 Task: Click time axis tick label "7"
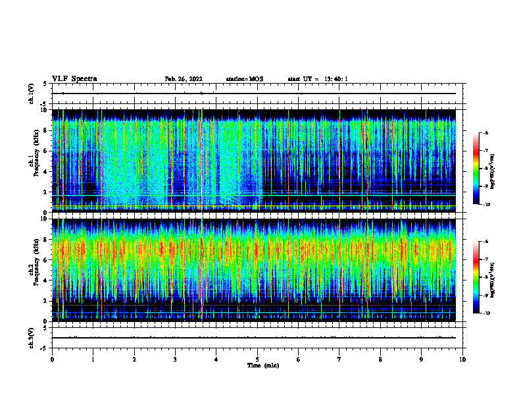(339, 360)
